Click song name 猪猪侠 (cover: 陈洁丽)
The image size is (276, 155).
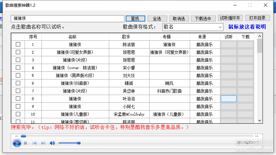(75, 68)
